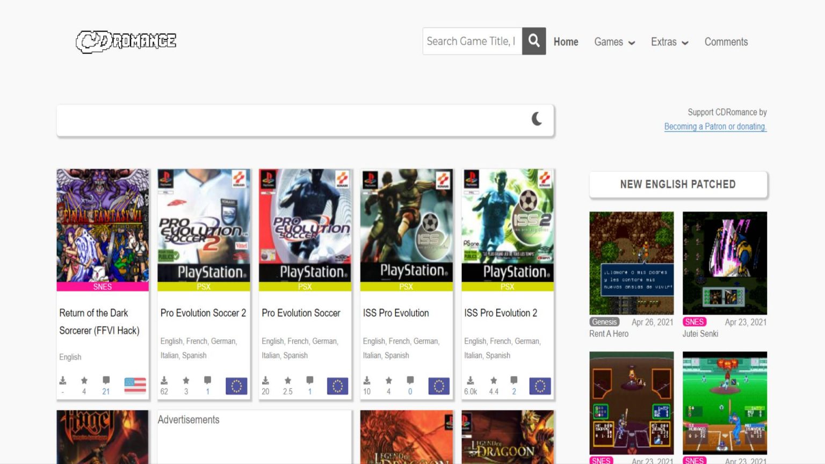The width and height of the screenshot is (825, 464).
Task: Click the comments icon under Return of the Dark Sorcerer
Action: [106, 381]
